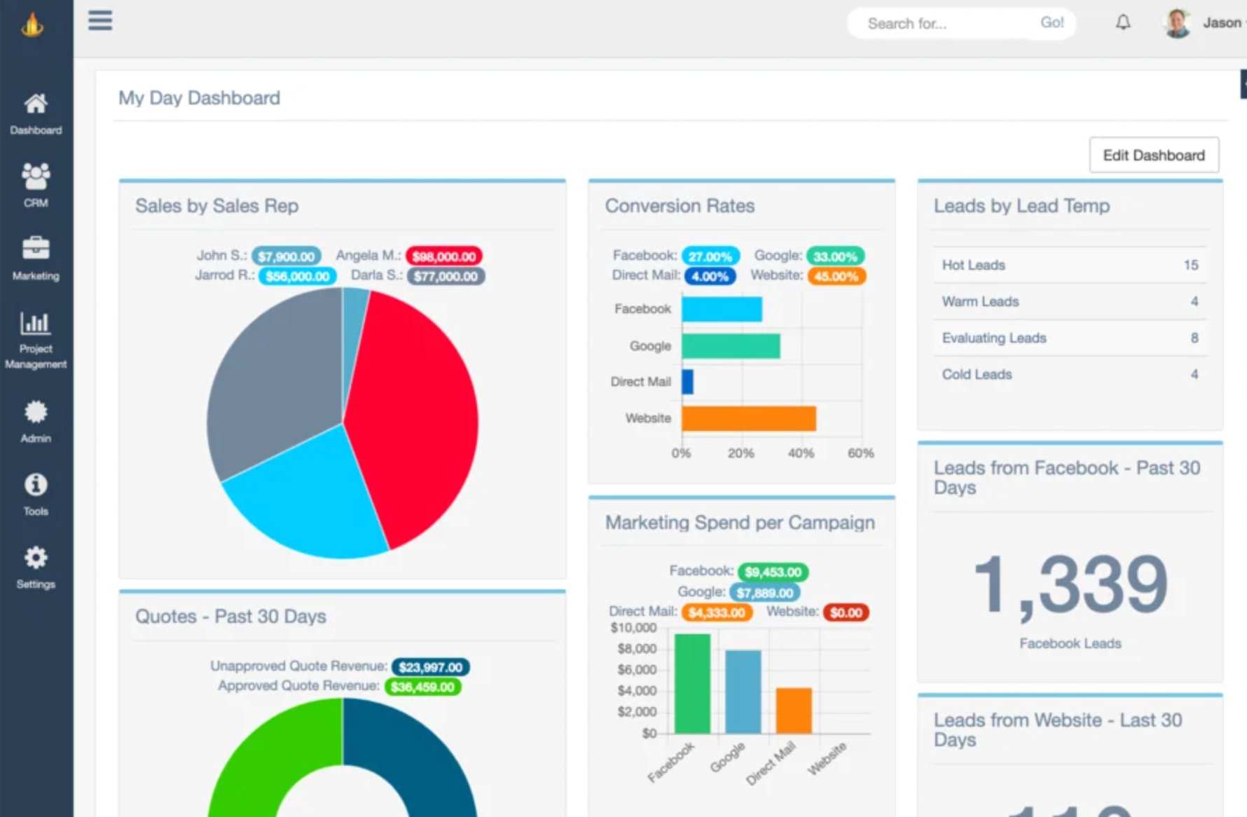1247x817 pixels.
Task: Click Quotes - Past 30 Days heading
Action: (x=230, y=616)
